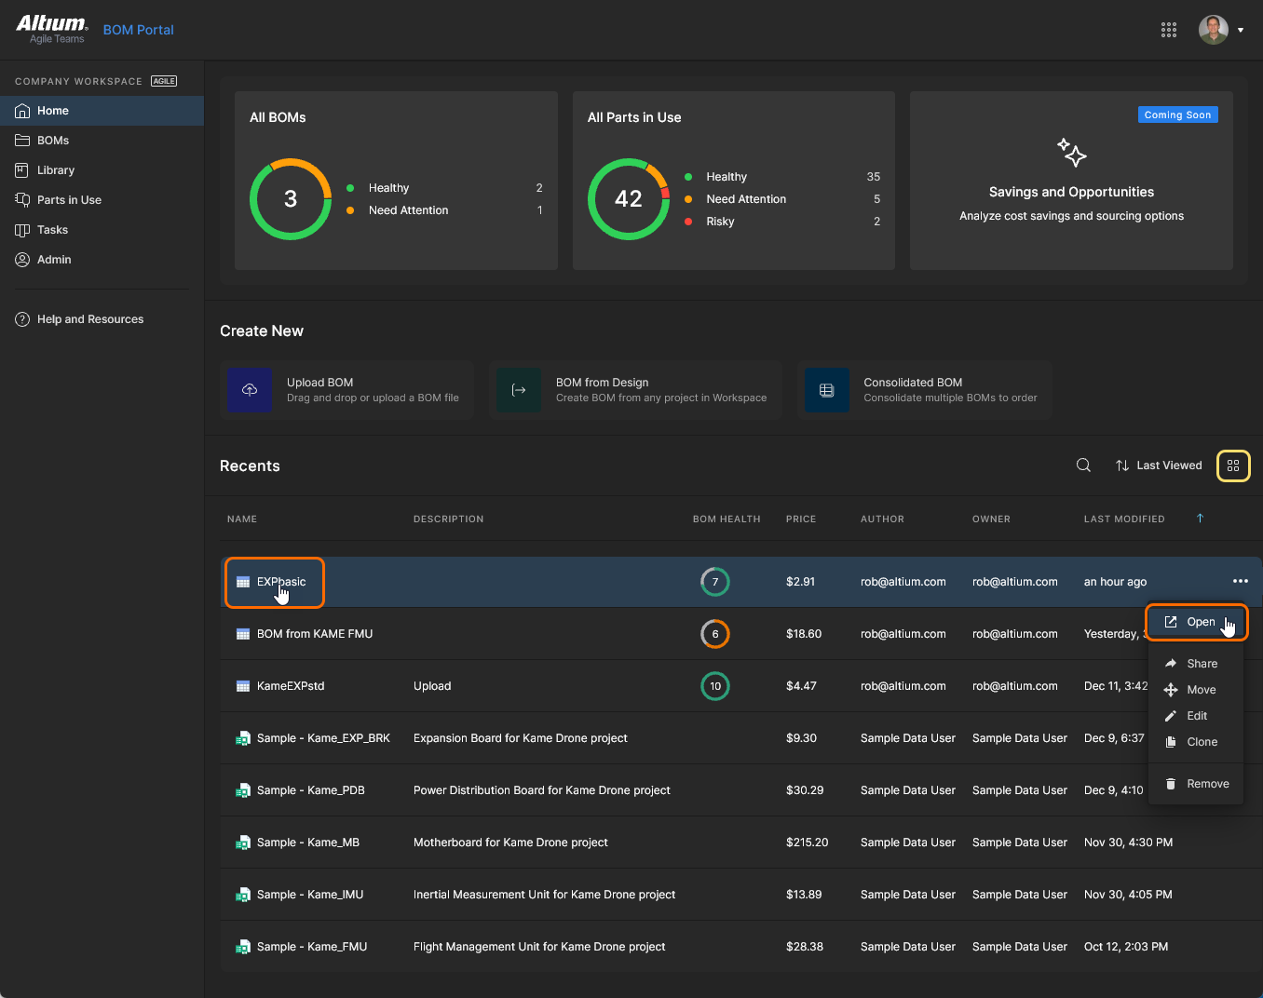Image resolution: width=1263 pixels, height=998 pixels.
Task: Click the Consolidated BOM icon
Action: tap(826, 390)
